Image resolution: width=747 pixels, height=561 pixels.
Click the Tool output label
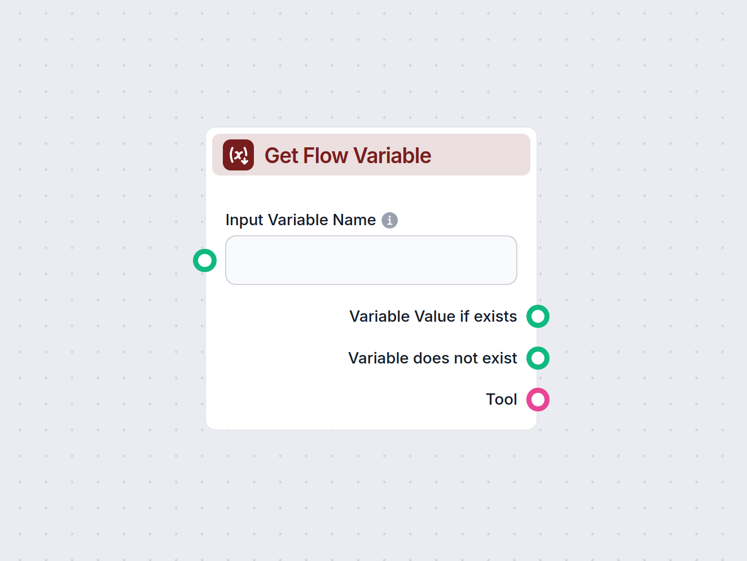(x=501, y=400)
